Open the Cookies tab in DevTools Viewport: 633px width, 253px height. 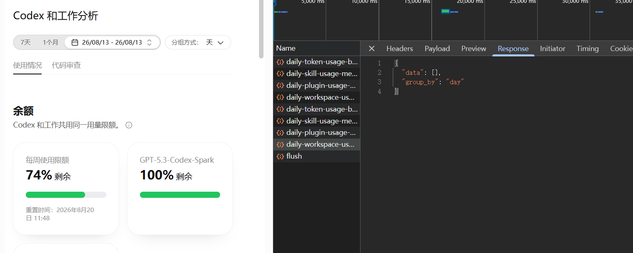(621, 49)
